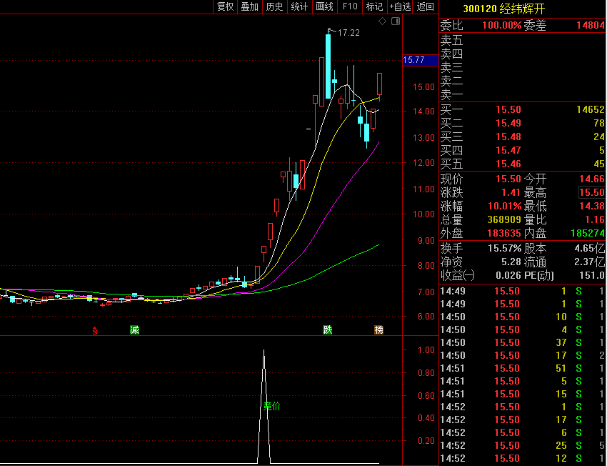Click the 竞价 label in indicator pane
Screen dimensions: 607x466
(x=271, y=406)
